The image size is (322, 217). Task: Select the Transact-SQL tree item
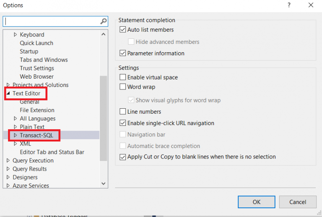tap(36, 135)
